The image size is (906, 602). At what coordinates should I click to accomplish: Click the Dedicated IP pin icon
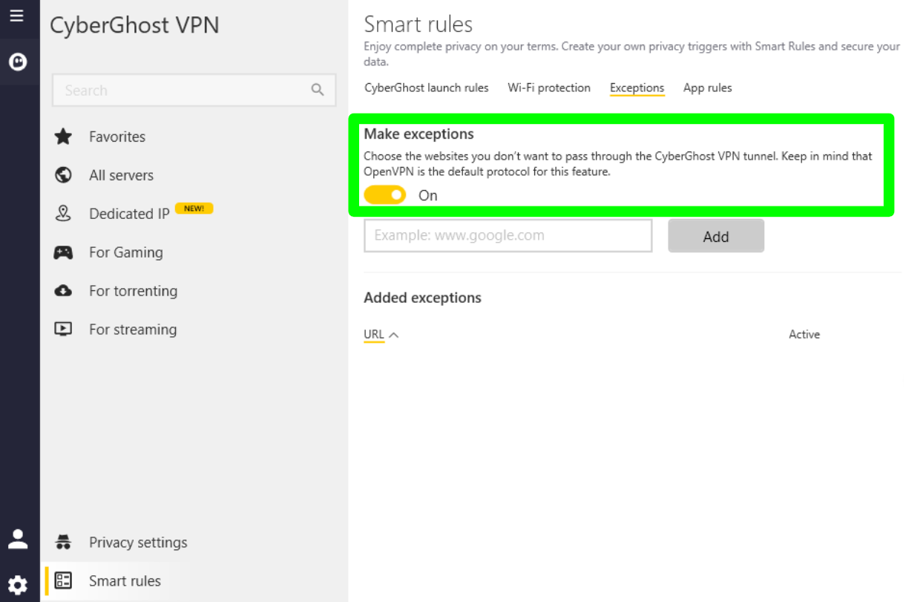64,214
